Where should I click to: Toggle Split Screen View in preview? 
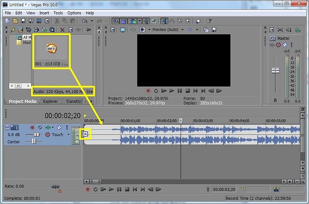pos(142,30)
